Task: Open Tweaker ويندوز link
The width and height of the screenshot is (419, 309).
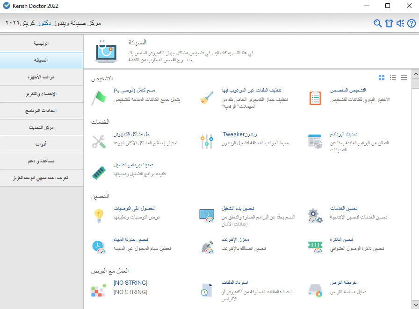Action: point(240,134)
